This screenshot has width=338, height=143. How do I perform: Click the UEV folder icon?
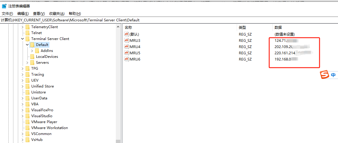[x=27, y=80]
